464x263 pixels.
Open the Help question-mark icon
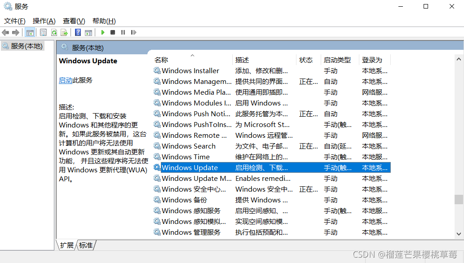tap(78, 33)
